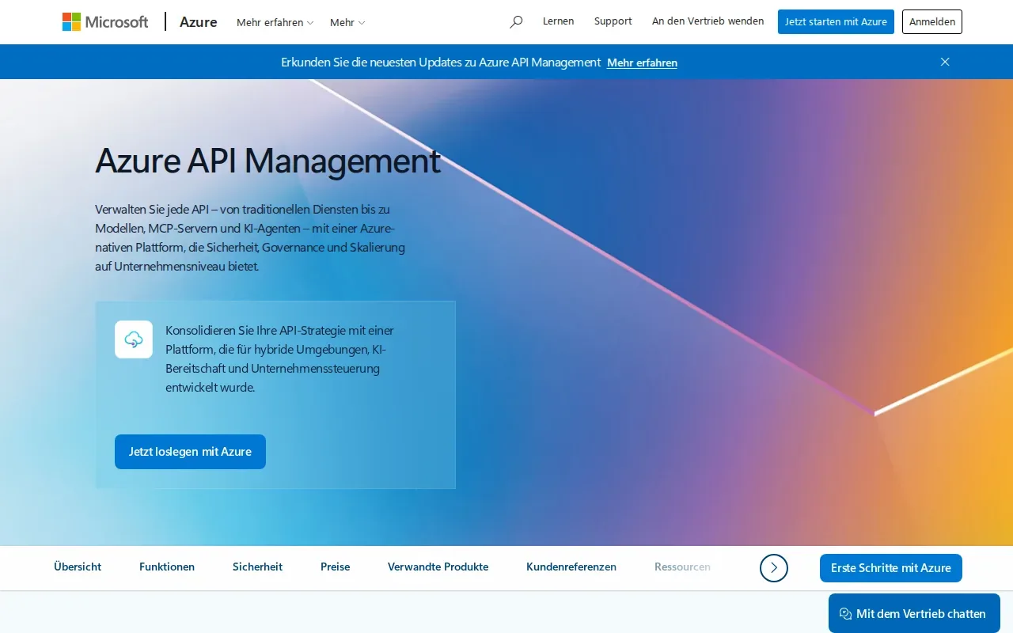Click Jetzt loslegen mit Azure button

[x=190, y=452]
